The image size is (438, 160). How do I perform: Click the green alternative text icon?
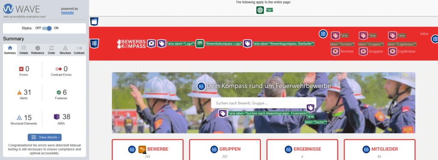(199, 44)
